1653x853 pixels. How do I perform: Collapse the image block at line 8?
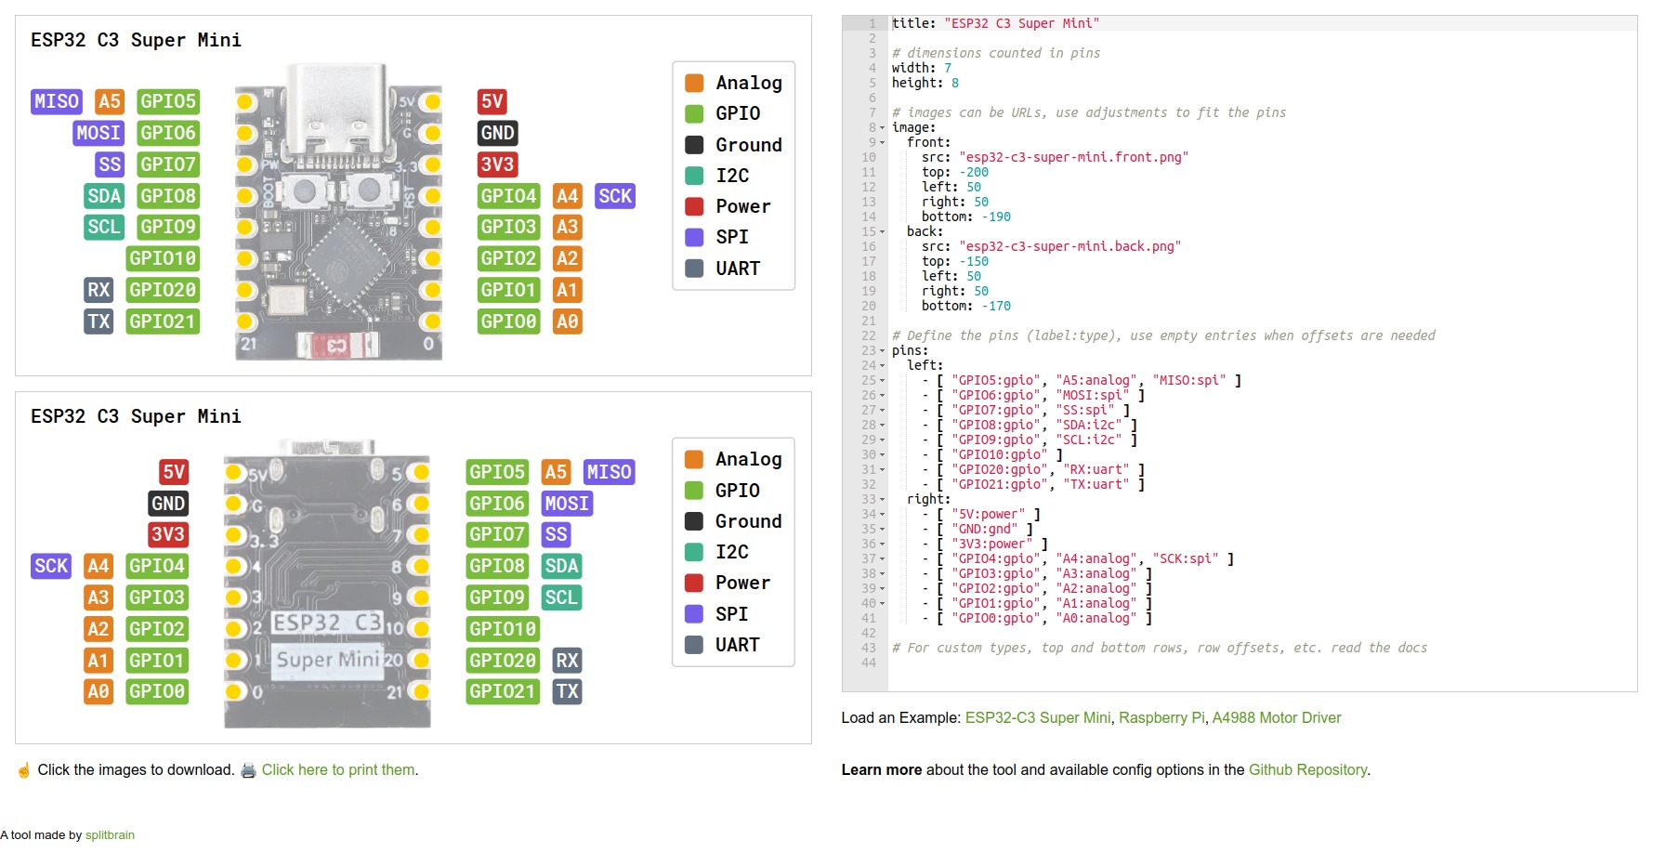[882, 128]
